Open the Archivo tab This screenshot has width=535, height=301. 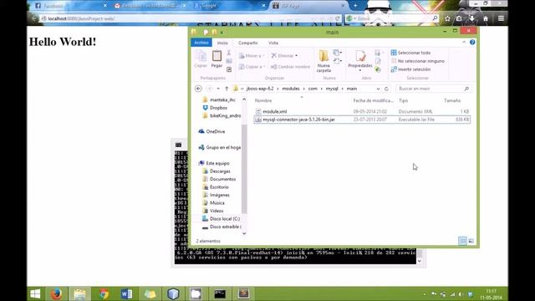point(201,43)
